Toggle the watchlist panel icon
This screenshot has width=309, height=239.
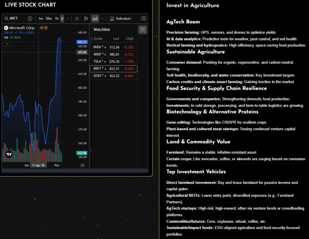[x=143, y=30]
